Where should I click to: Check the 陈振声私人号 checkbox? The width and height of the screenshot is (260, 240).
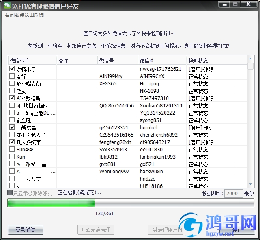(12, 134)
